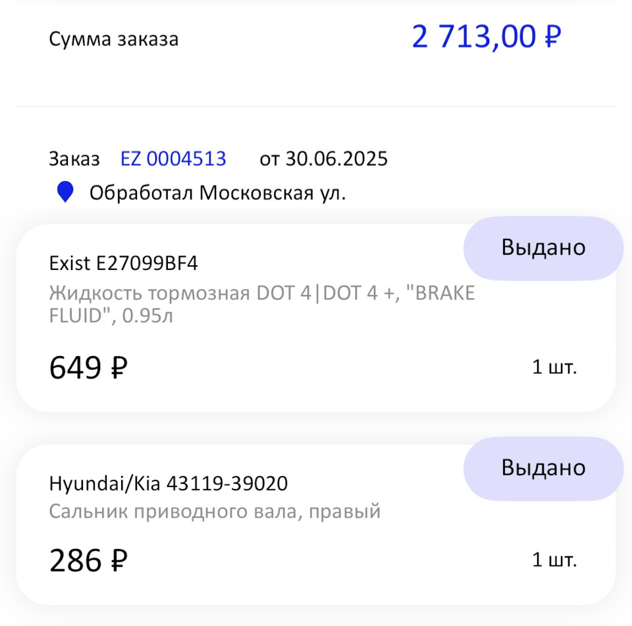Screen dimensions: 632x626
Task: Tap the order date от 30.06.2025
Action: (324, 159)
